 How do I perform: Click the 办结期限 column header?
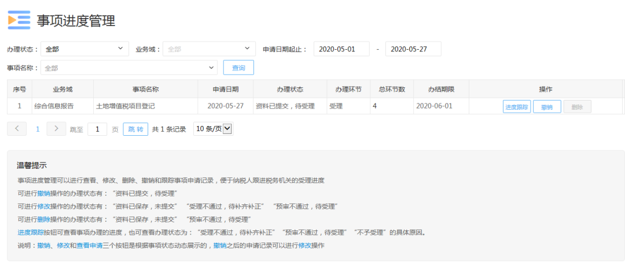(441, 90)
